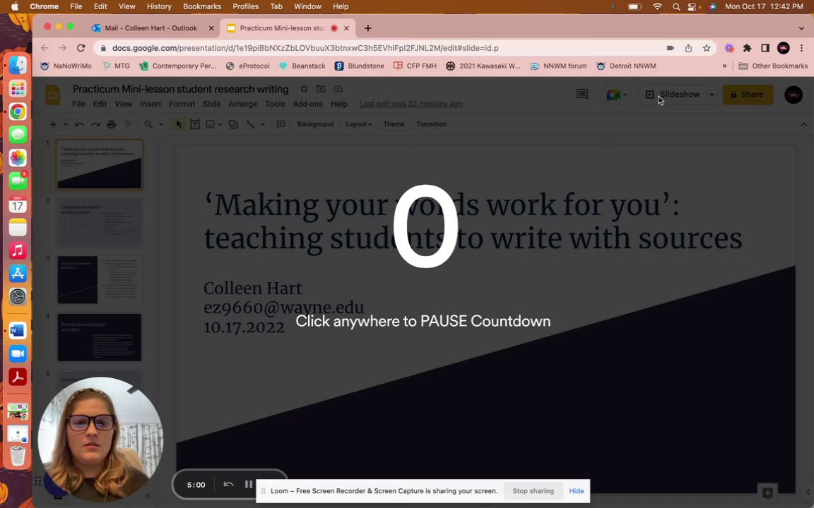The width and height of the screenshot is (814, 508).
Task: Add a comment from toolbar
Action: 281,124
